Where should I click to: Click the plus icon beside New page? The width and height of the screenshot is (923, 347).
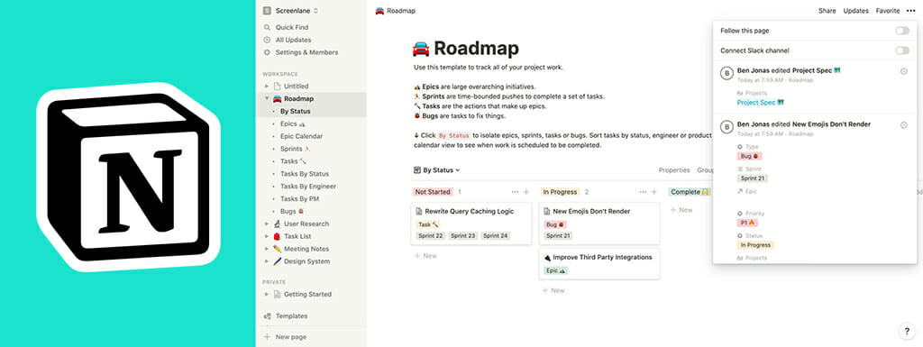(x=267, y=337)
